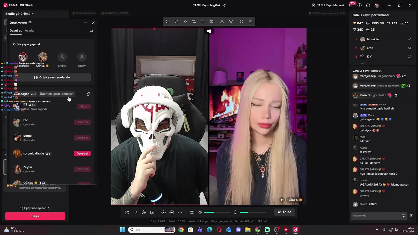Viewport: 418px width, 235px height.
Task: Minimize the Ortak yayıncı panel
Action: (86, 23)
